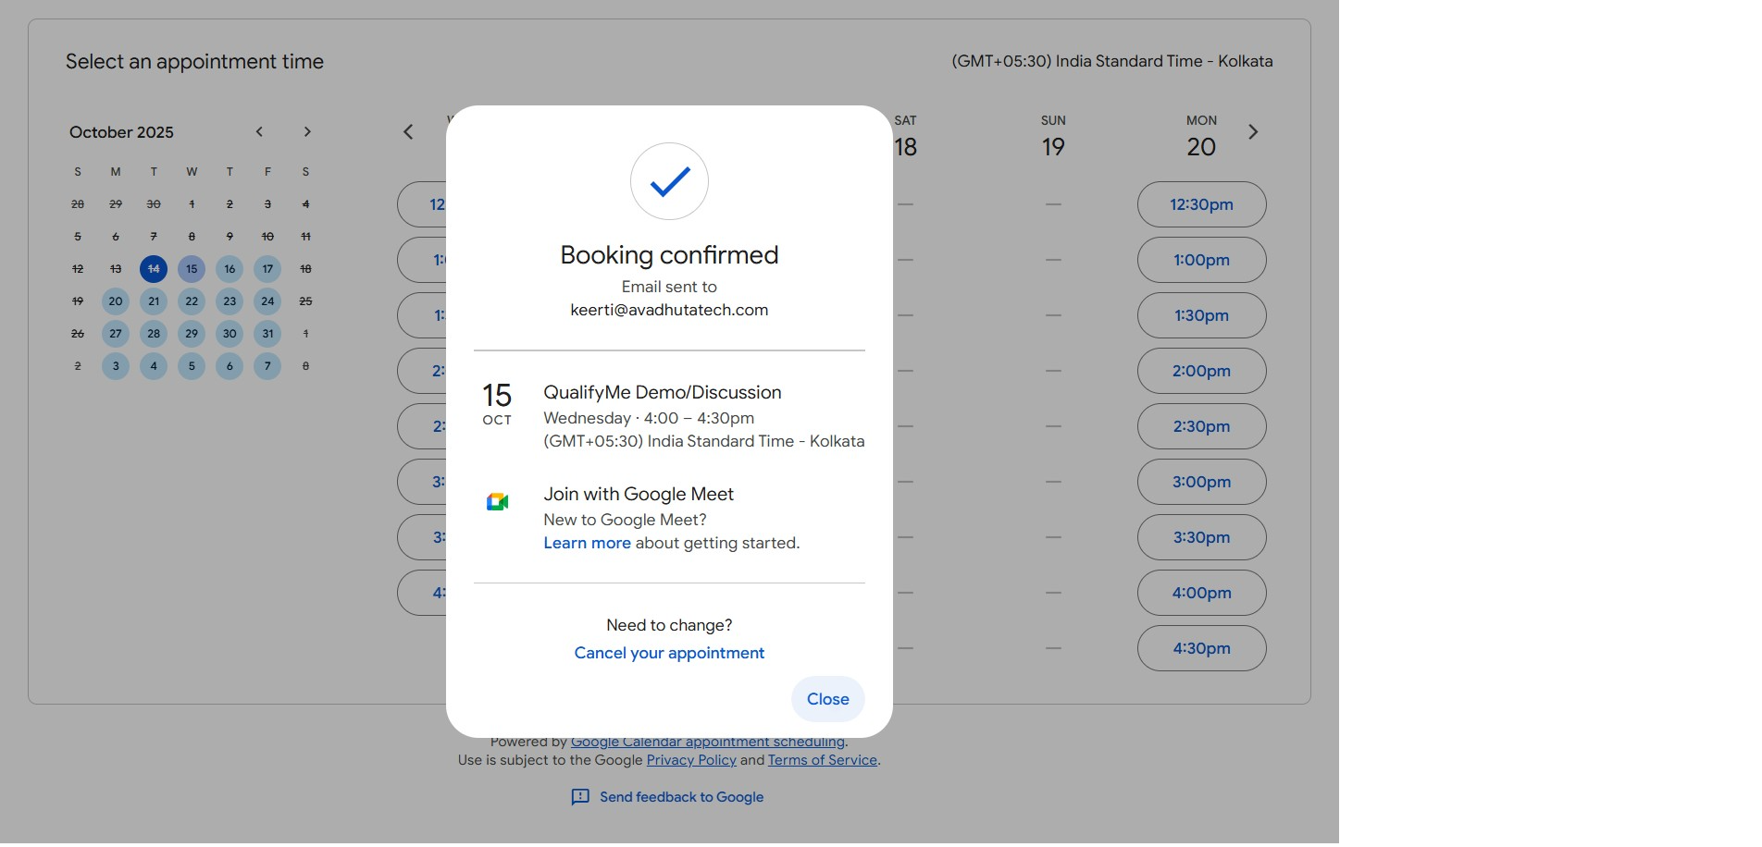Book the 2:00pm slot on Monday 20
The width and height of the screenshot is (1762, 847).
pyautogui.click(x=1201, y=371)
